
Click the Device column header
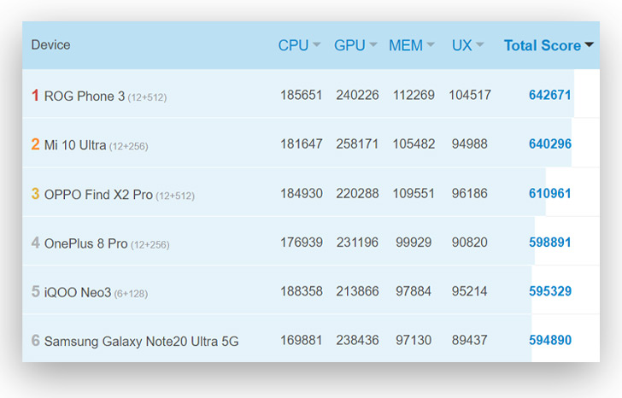[50, 44]
